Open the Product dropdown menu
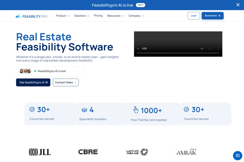Image resolution: width=244 pixels, height=162 pixels. click(x=63, y=16)
